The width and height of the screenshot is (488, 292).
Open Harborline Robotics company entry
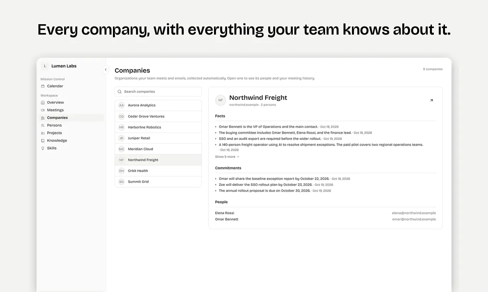point(158,127)
